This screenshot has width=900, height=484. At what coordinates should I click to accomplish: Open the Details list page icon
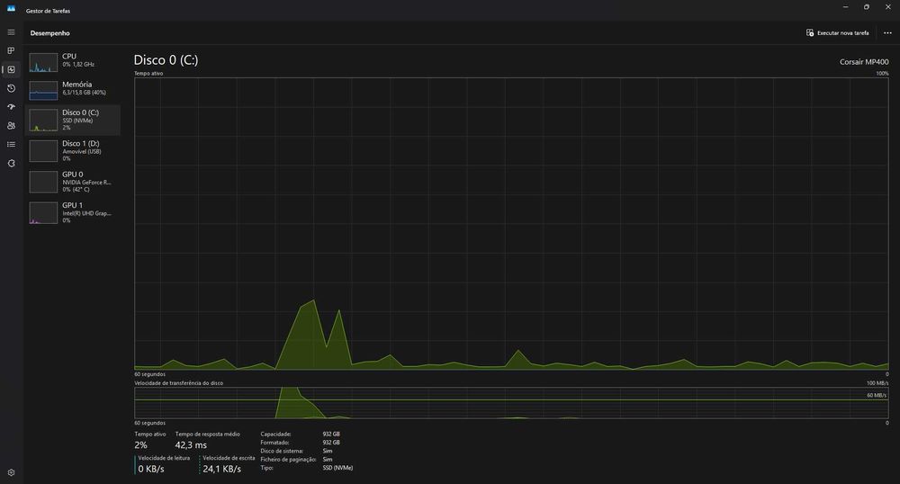click(11, 145)
